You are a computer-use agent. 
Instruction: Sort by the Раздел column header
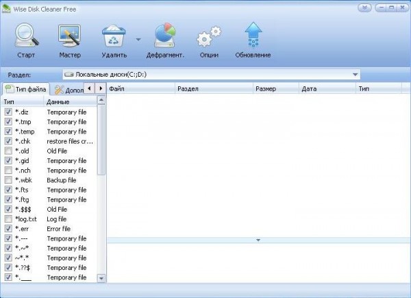pos(214,88)
